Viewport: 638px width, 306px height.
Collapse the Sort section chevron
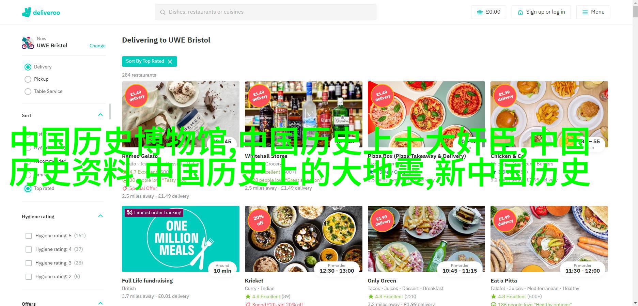click(x=100, y=115)
